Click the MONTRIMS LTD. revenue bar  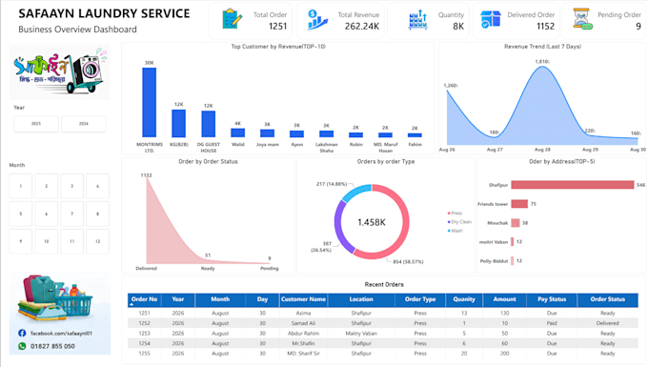point(150,103)
